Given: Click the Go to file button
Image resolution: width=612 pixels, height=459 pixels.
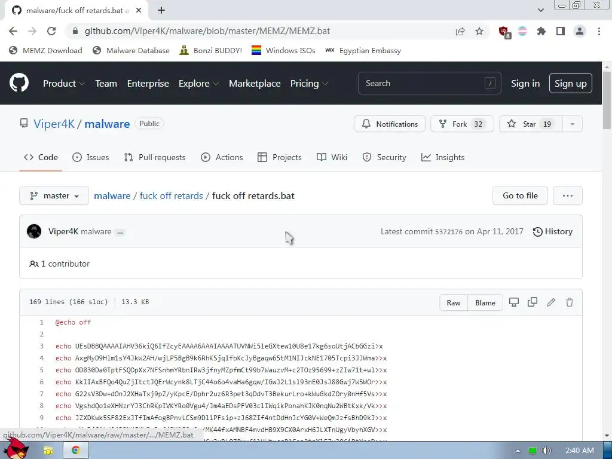Looking at the screenshot, I should coord(520,195).
